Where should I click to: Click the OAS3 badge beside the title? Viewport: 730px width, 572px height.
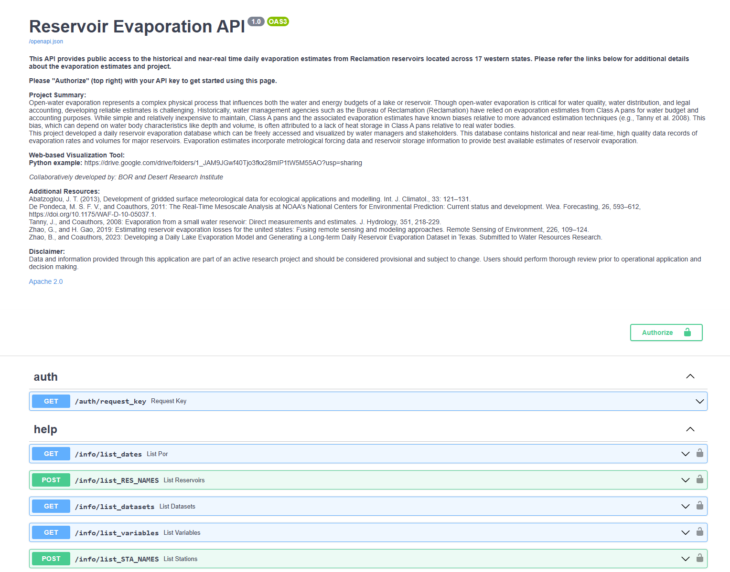(278, 21)
